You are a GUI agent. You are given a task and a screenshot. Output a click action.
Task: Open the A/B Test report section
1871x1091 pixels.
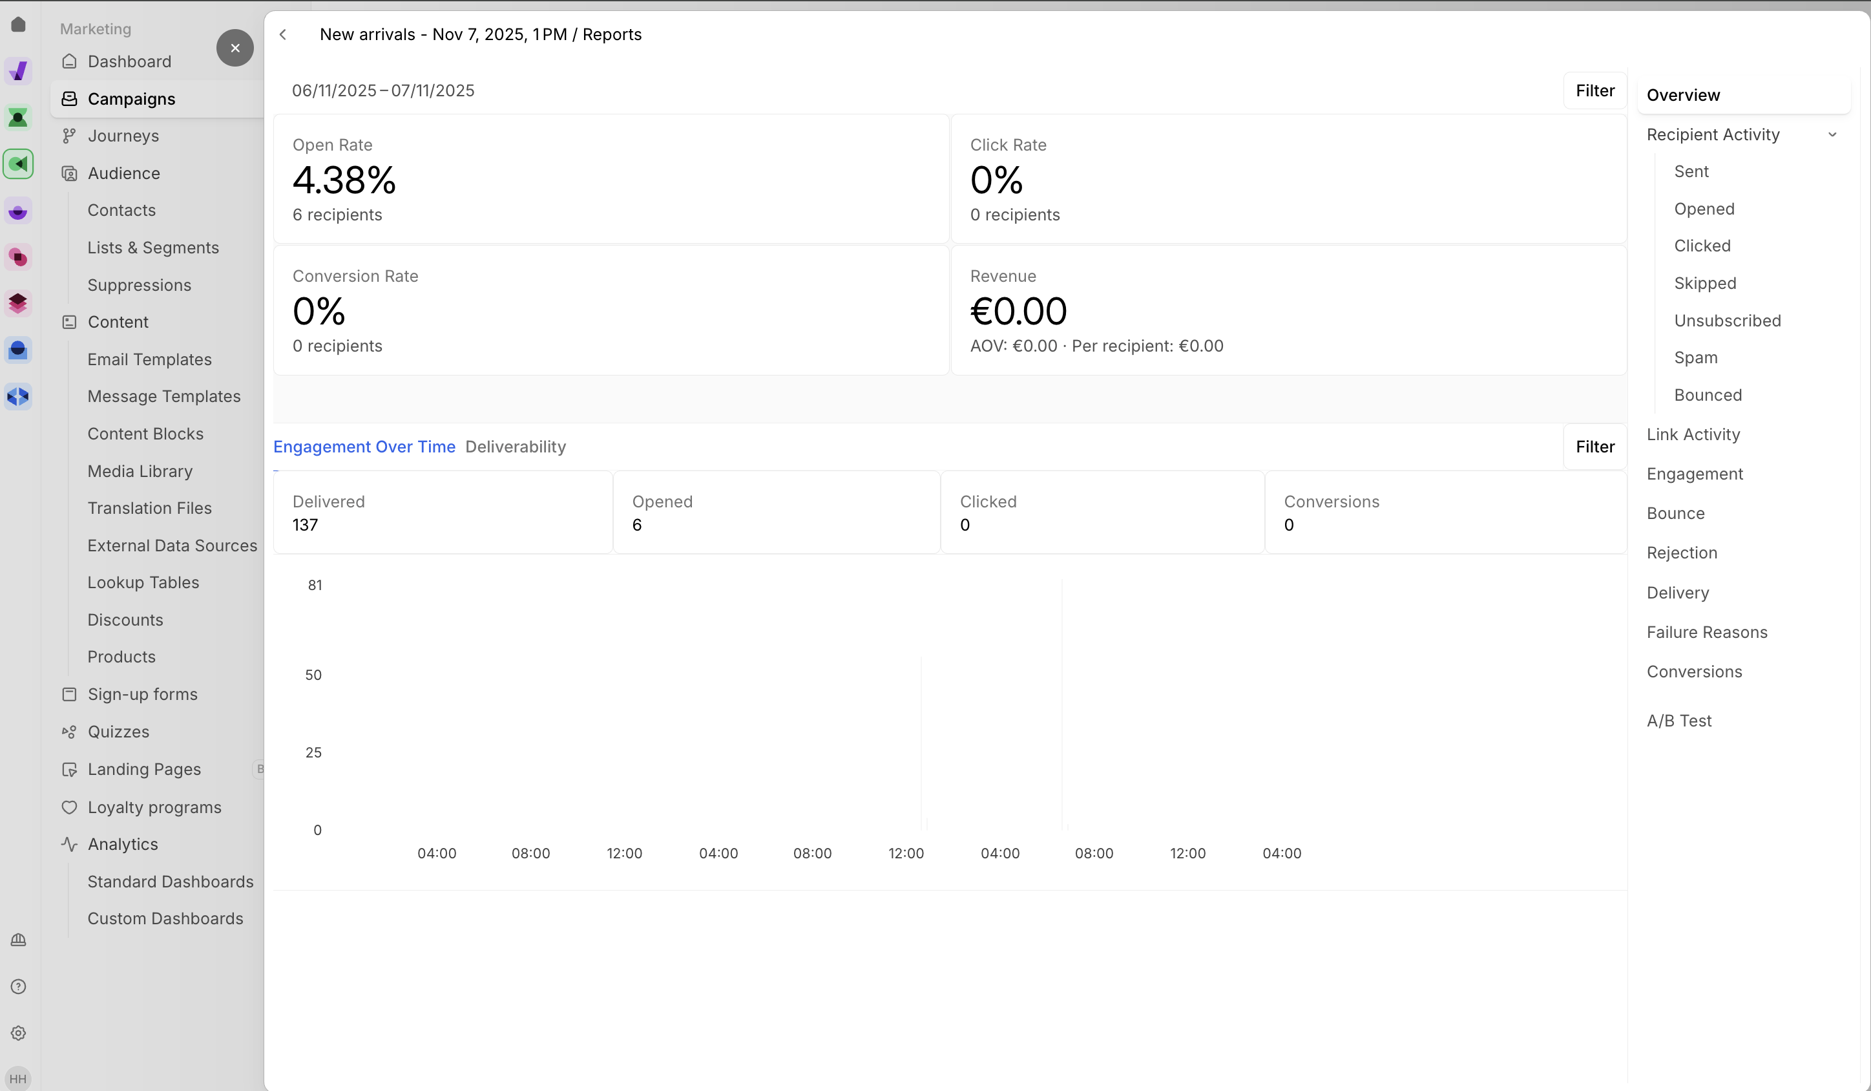point(1678,721)
